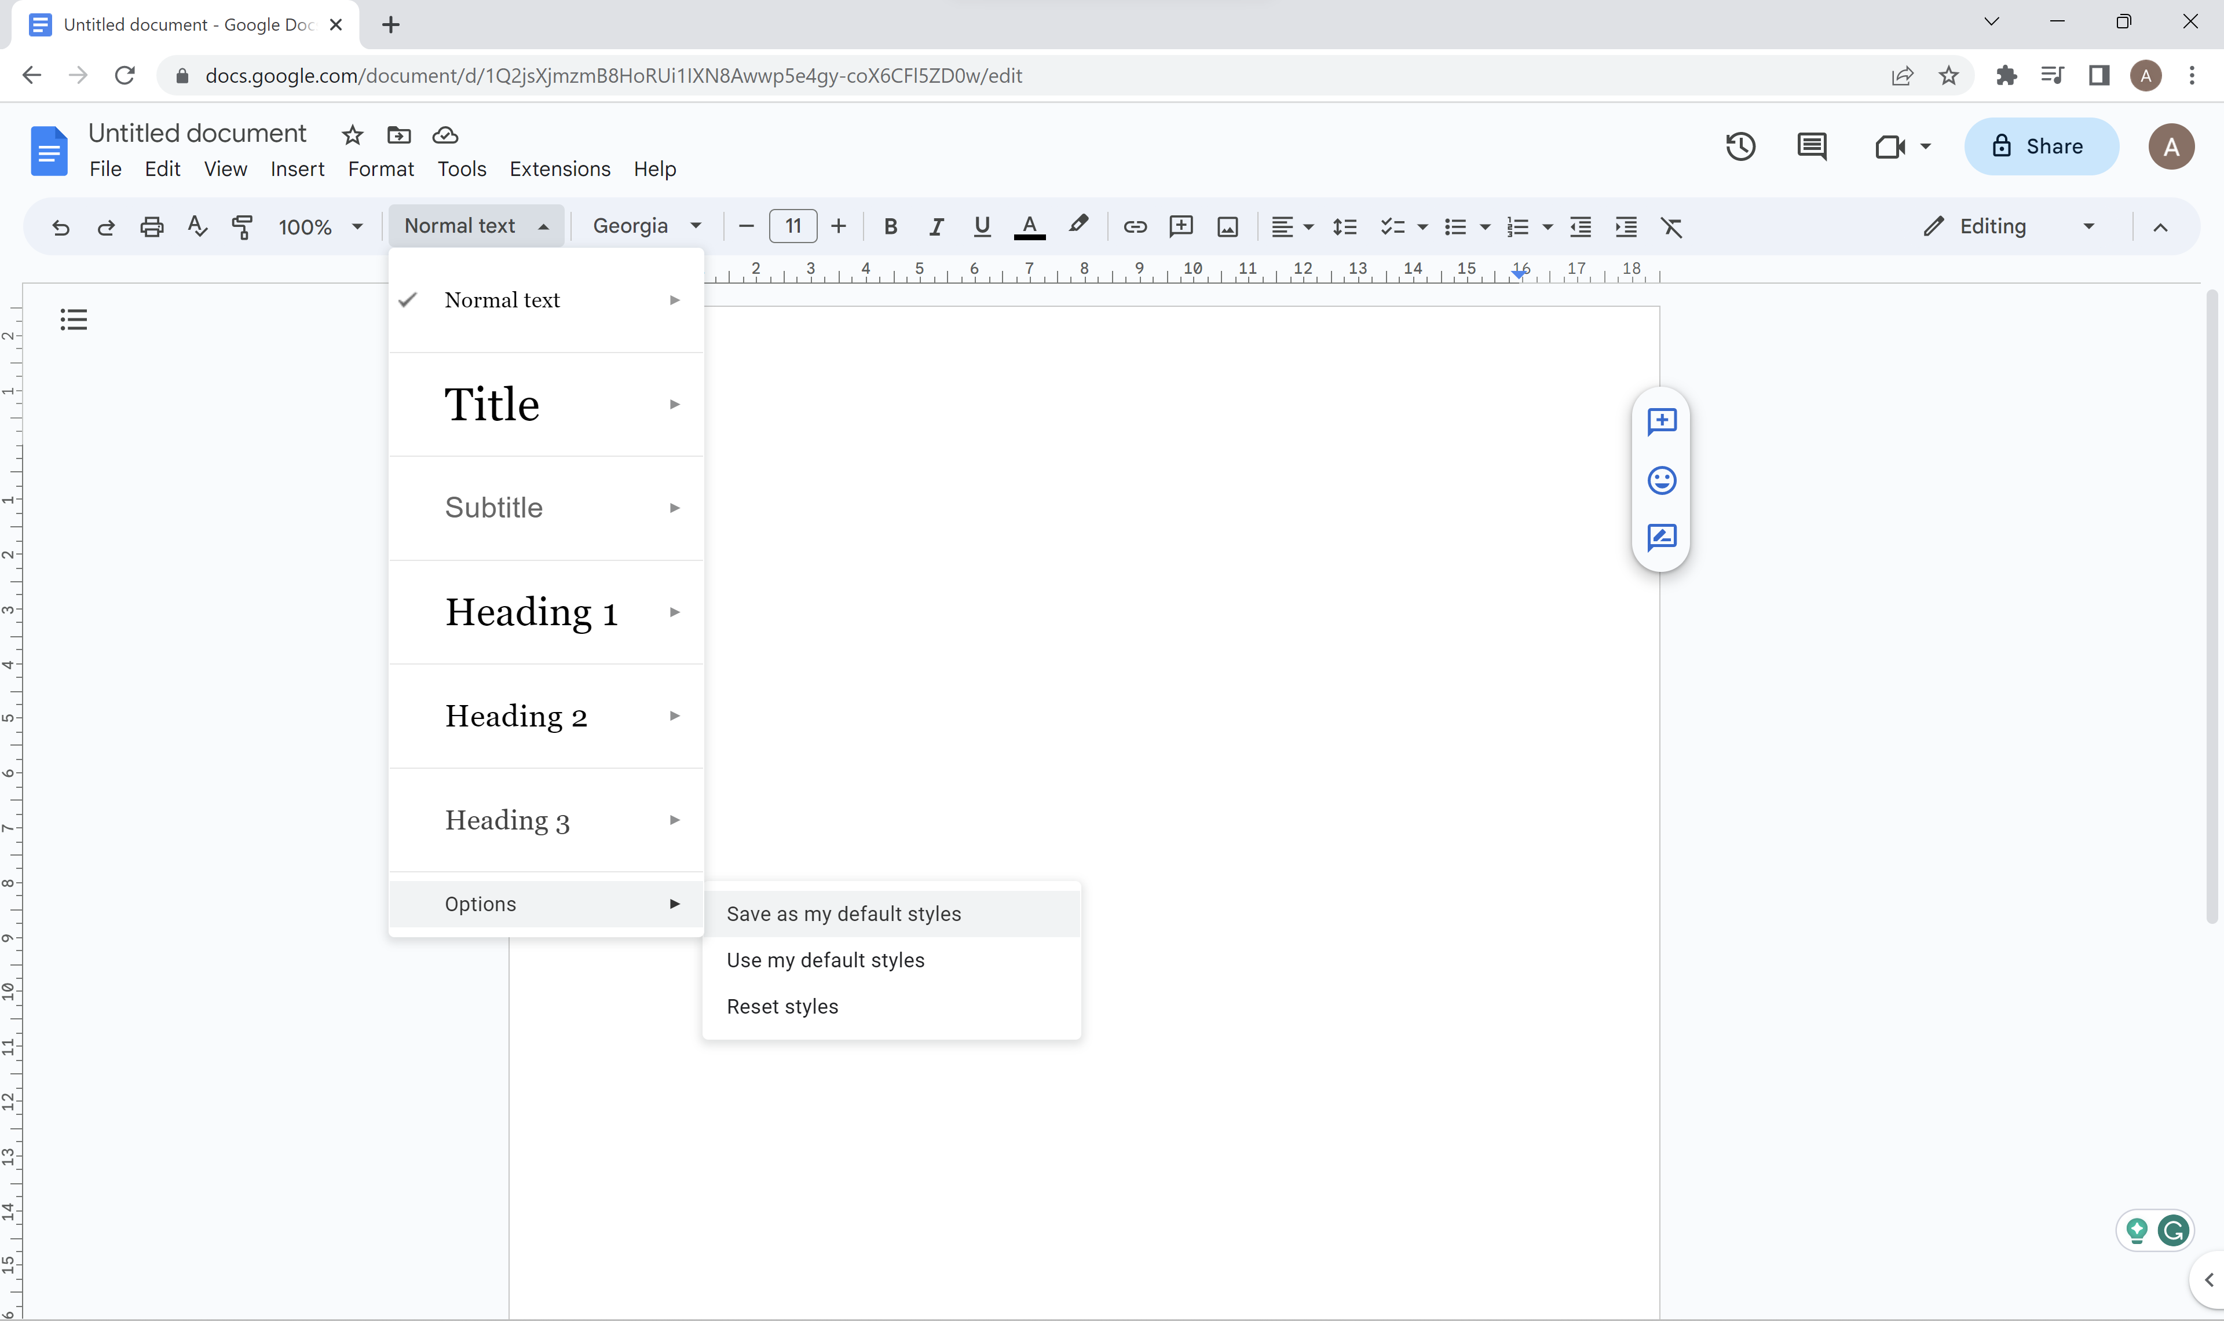Open the text color picker
2224x1321 pixels.
1029,227
